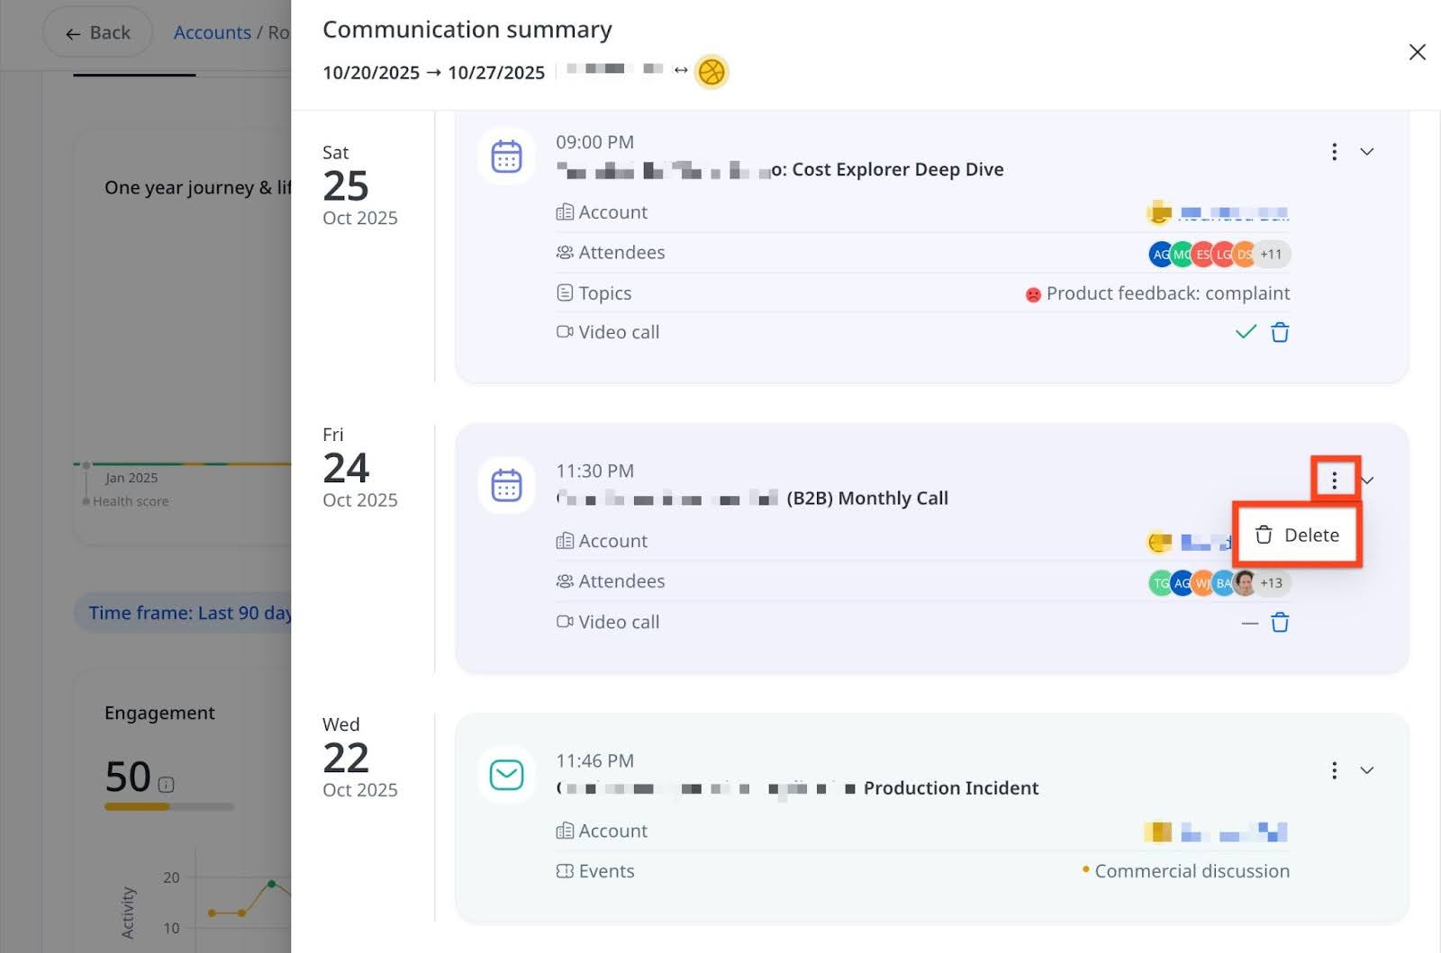This screenshot has height=953, width=1441.
Task: Open the three-dot menu on Production Incident
Action: pos(1334,770)
